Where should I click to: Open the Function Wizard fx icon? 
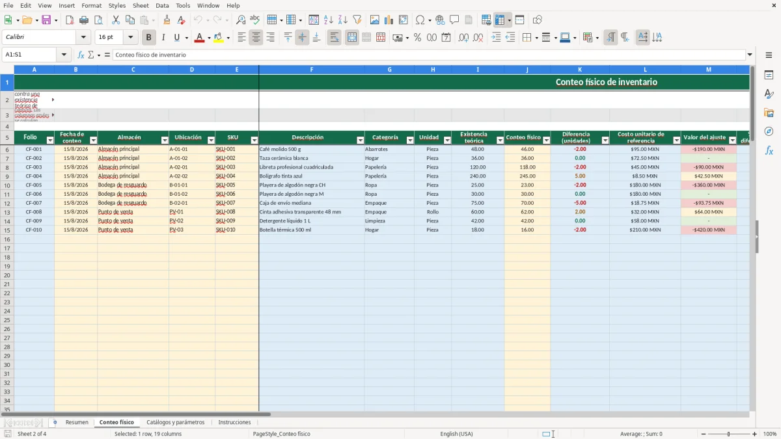81,55
